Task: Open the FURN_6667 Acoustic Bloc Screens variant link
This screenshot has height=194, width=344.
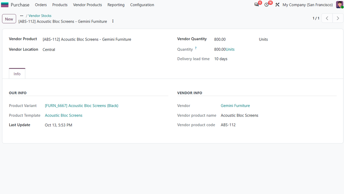Action: [82, 106]
